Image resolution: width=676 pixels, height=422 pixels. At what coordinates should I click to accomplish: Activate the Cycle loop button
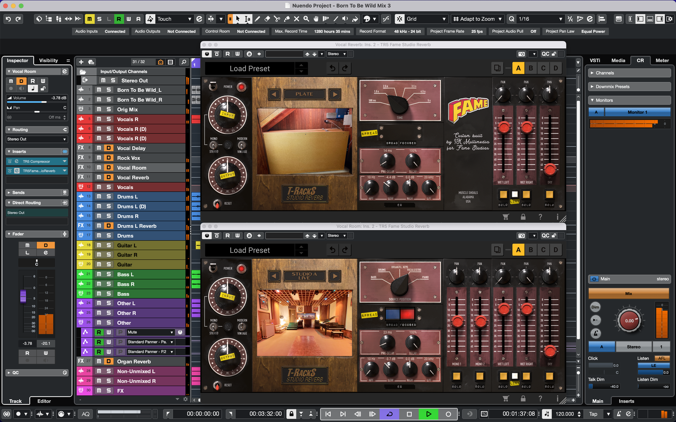pyautogui.click(x=389, y=414)
